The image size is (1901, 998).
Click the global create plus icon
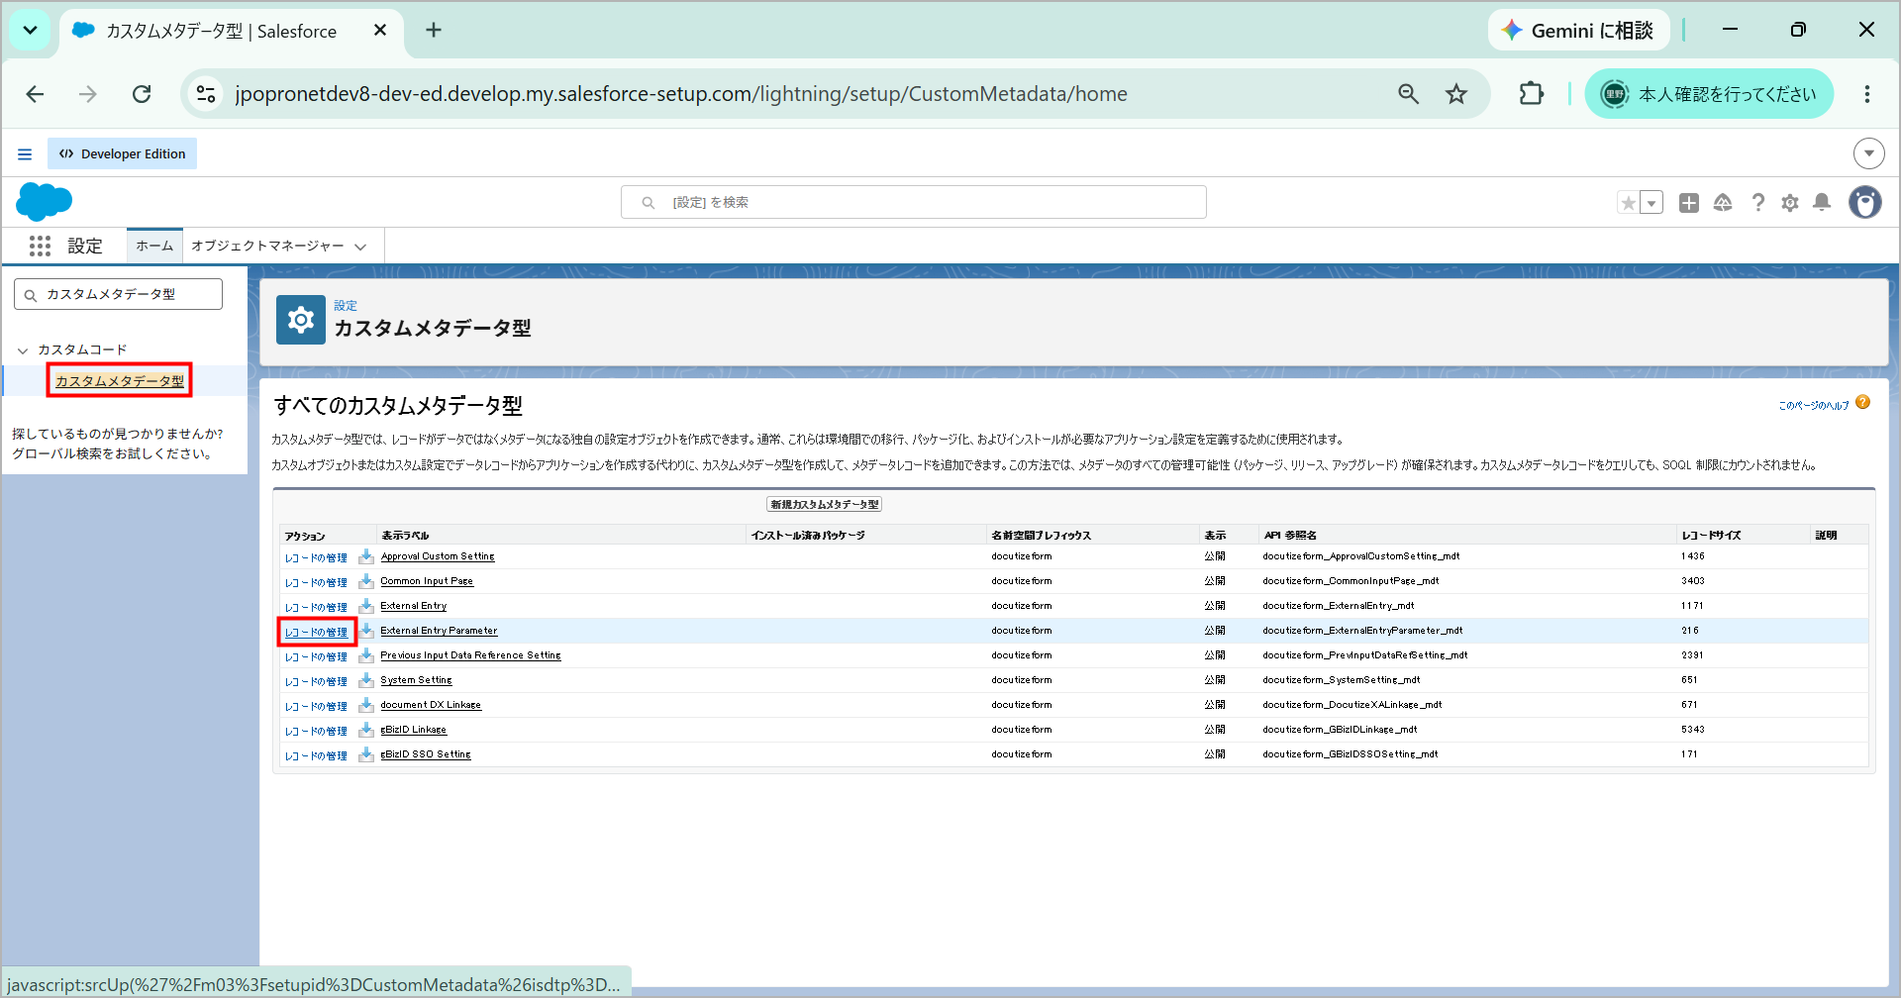tap(1689, 203)
